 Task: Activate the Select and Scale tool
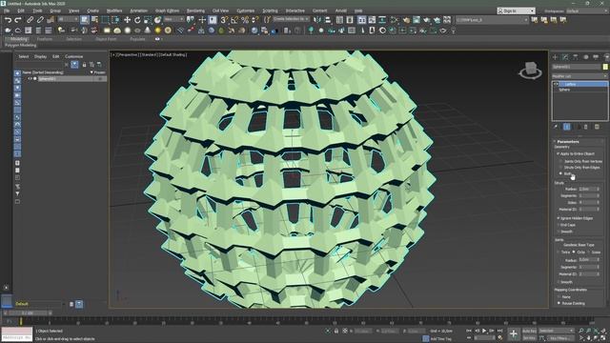[x=148, y=20]
